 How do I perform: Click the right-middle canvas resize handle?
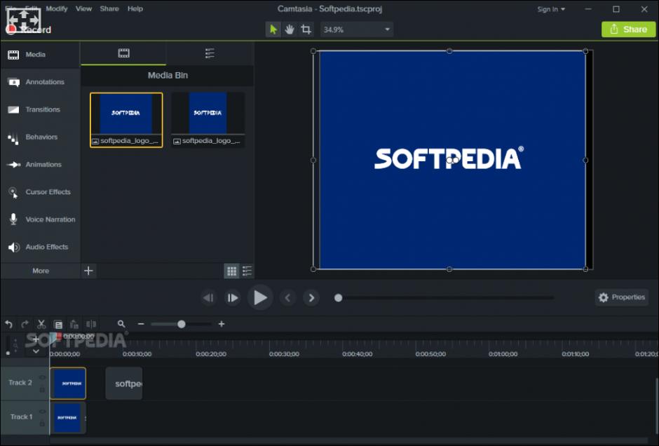click(585, 160)
